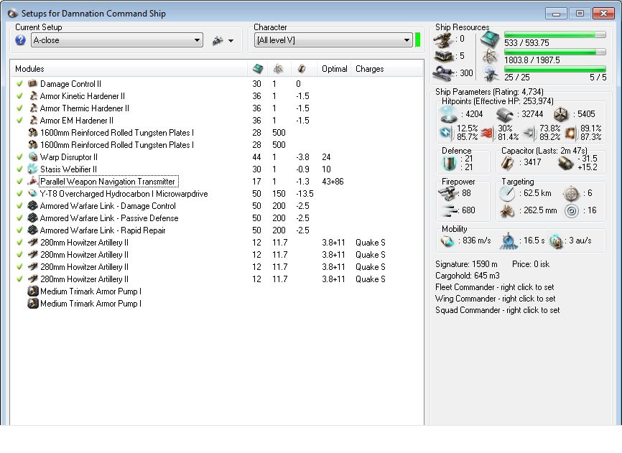The width and height of the screenshot is (622, 453).
Task: Click the CPU usage green progress bar
Action: pyautogui.click(x=555, y=34)
